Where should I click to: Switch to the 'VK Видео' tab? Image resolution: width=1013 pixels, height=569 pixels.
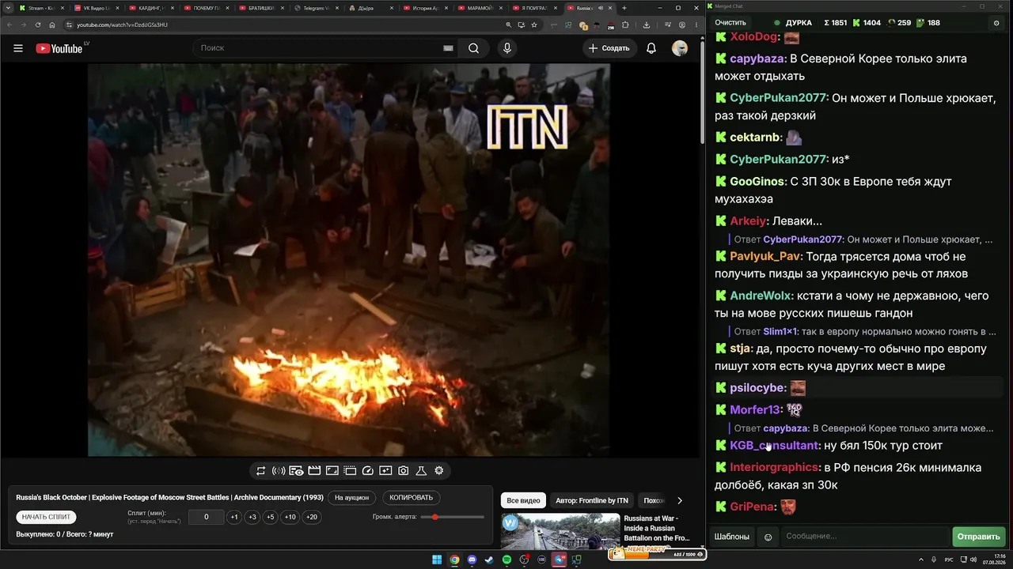[97, 8]
